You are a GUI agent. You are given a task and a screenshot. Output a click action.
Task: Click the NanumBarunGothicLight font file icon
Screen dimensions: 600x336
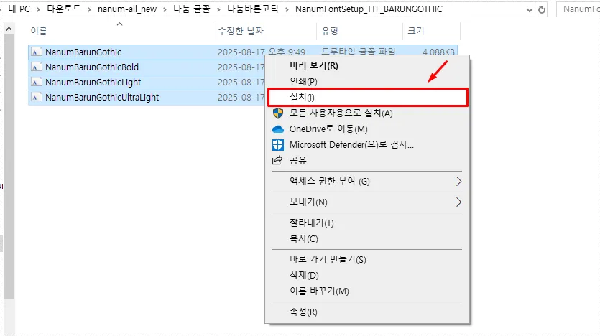point(36,82)
